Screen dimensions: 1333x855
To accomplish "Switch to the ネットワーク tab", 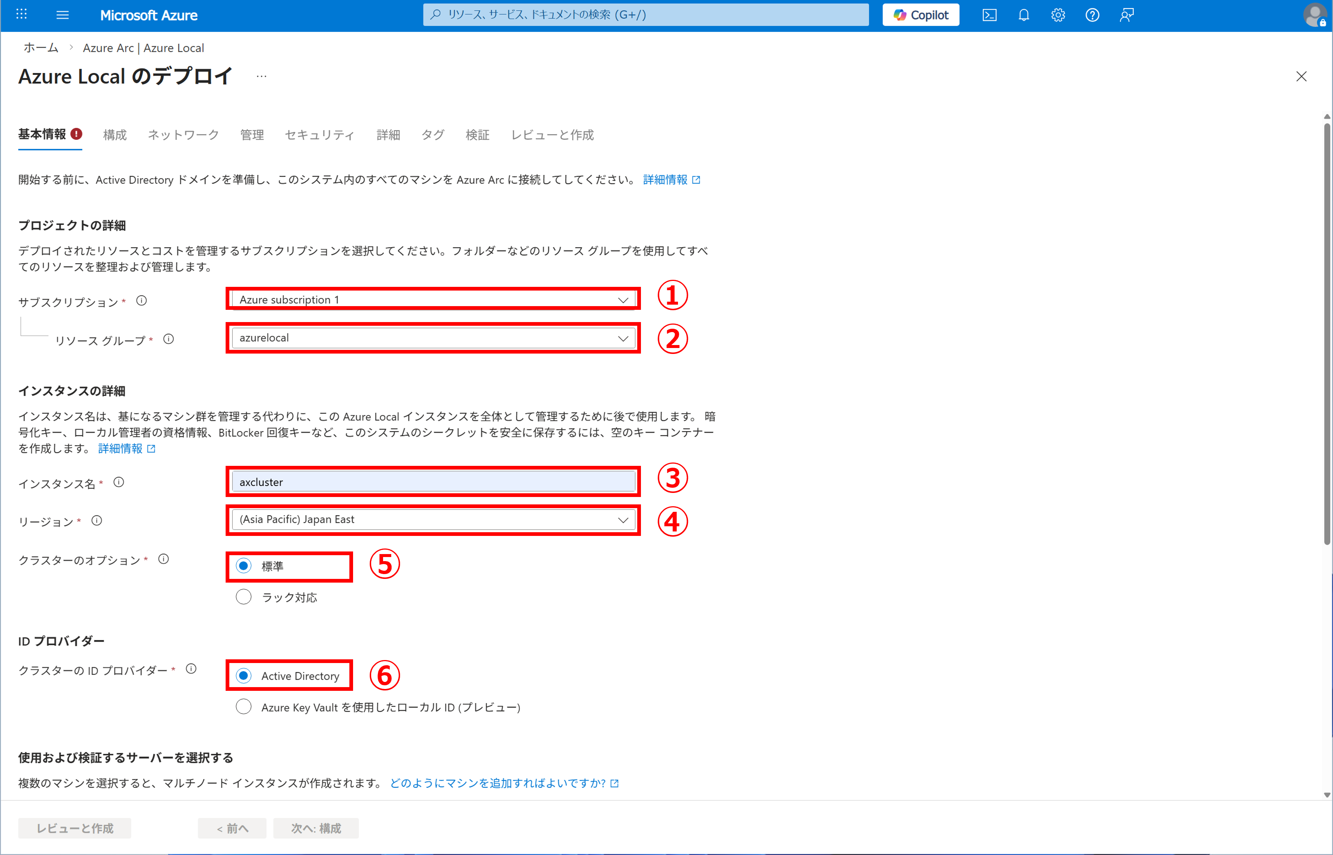I will (183, 135).
